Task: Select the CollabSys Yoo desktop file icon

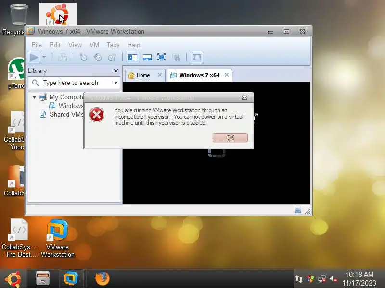Action: tap(17, 122)
